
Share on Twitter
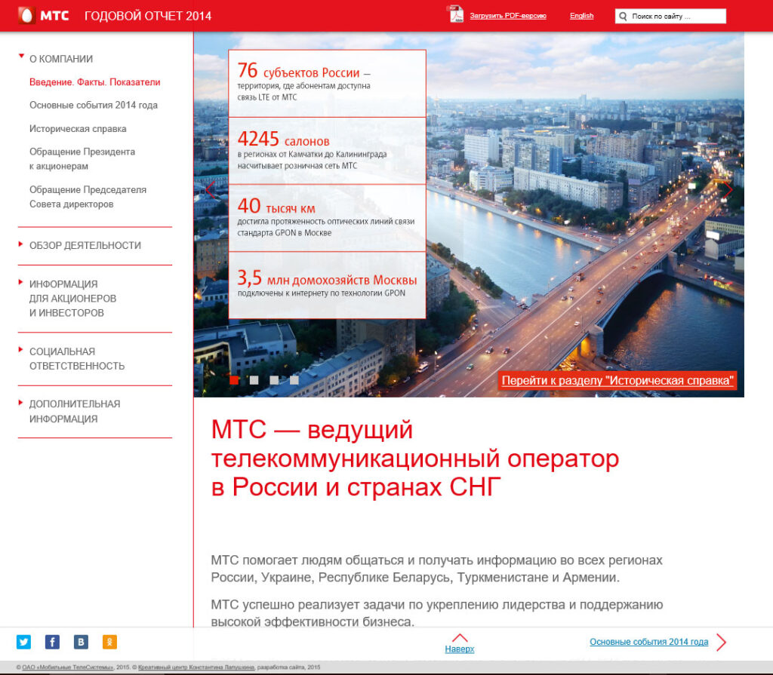click(23, 642)
